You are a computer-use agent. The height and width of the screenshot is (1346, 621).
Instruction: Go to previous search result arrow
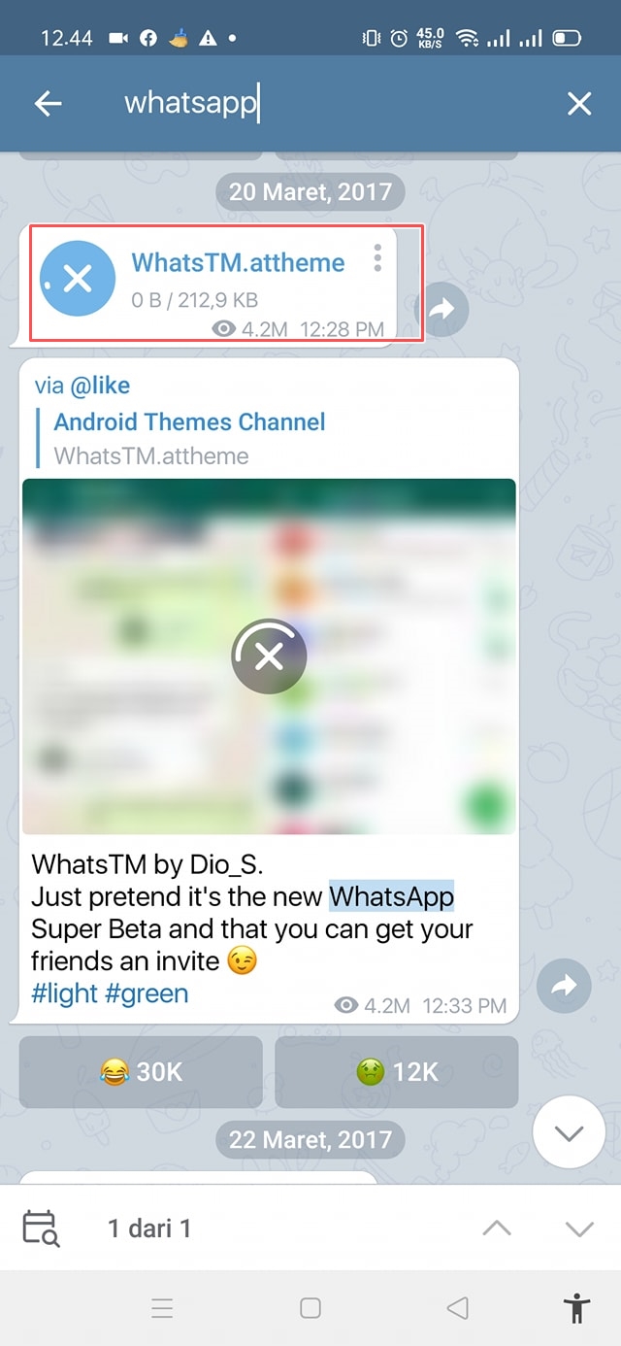coord(497,1228)
